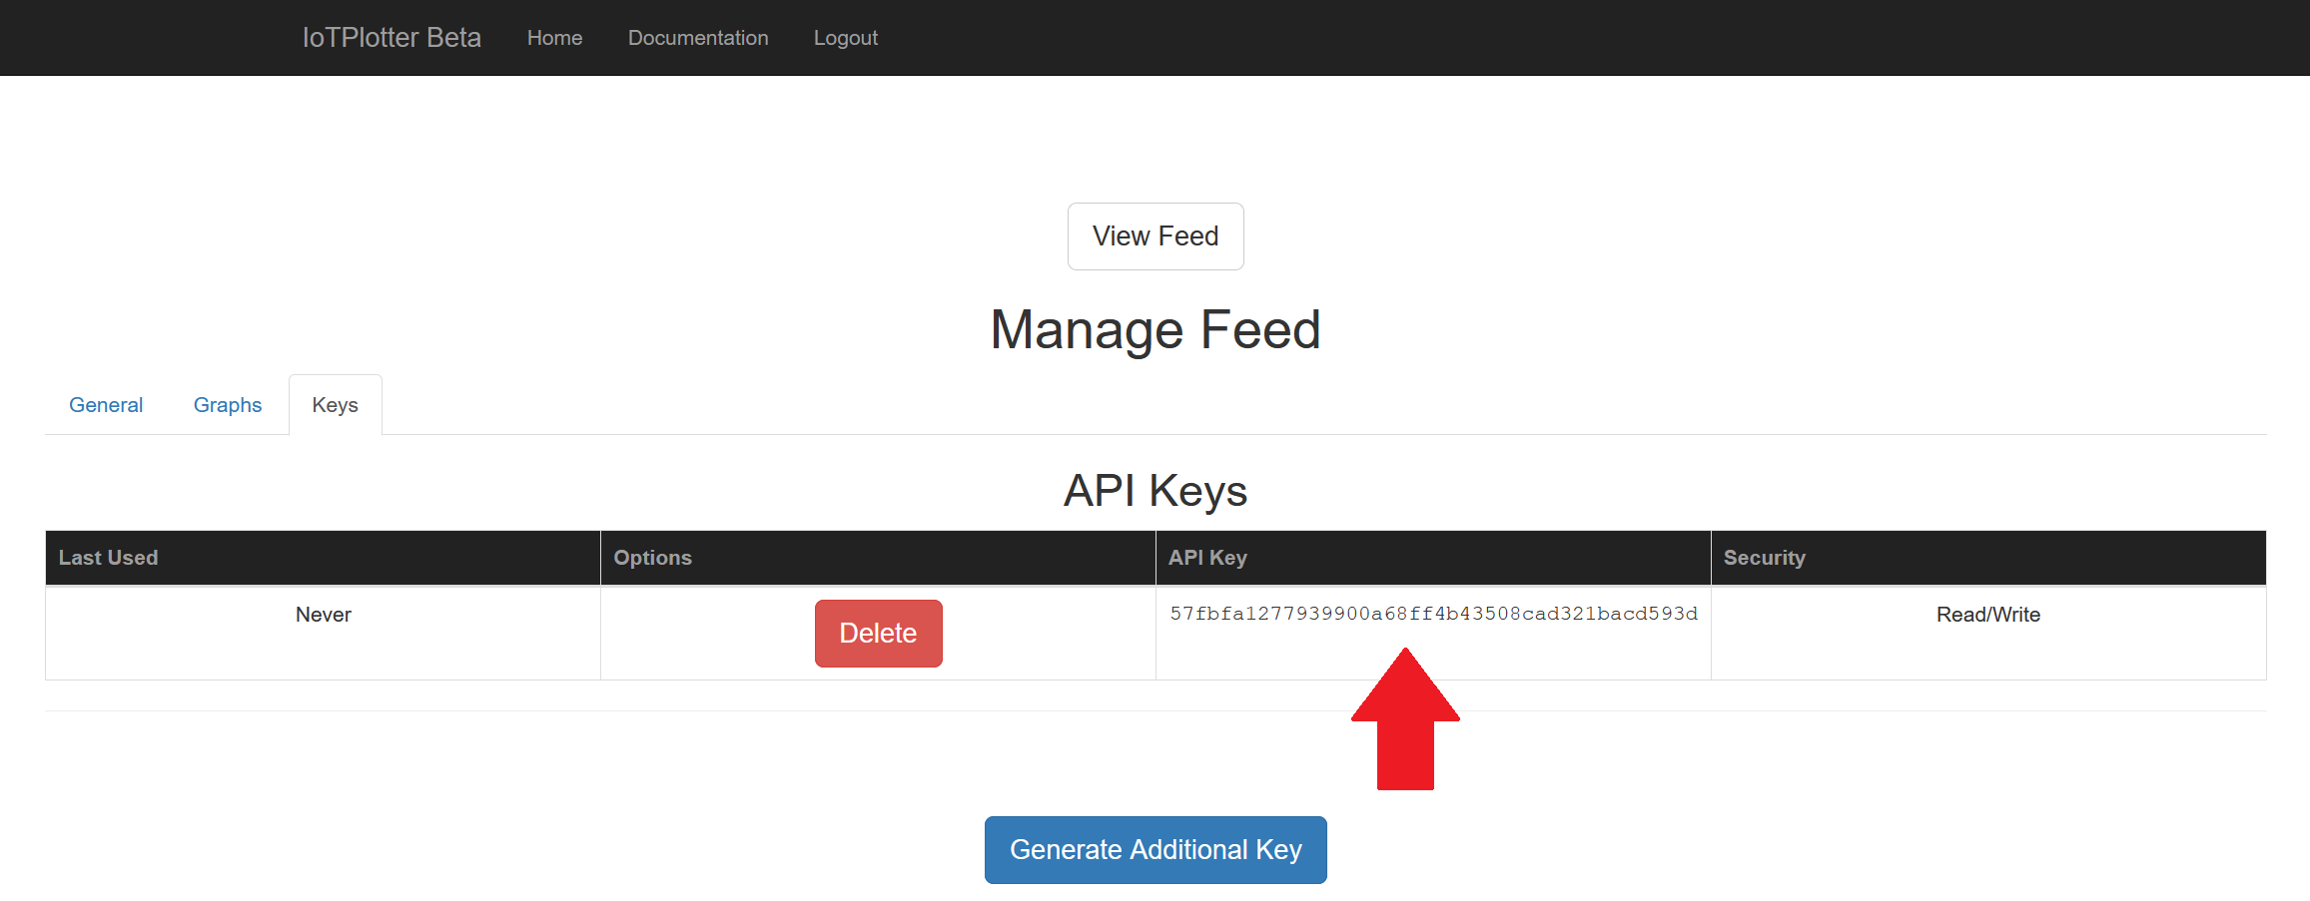Switch to the General tab
The width and height of the screenshot is (2310, 901).
(x=106, y=405)
